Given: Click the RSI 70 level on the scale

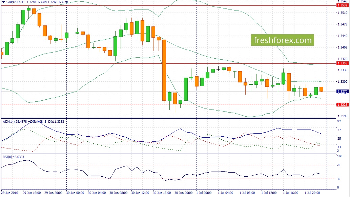Looking at the screenshot, I should point(339,165).
